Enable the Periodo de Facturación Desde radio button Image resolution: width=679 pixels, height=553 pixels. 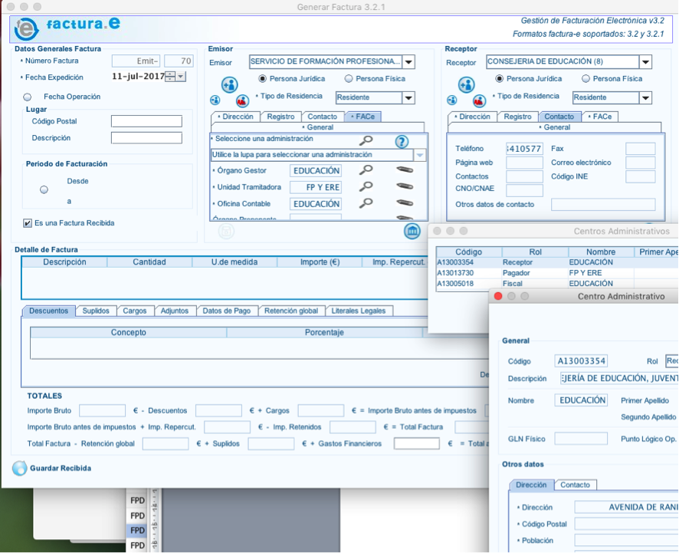pyautogui.click(x=44, y=189)
